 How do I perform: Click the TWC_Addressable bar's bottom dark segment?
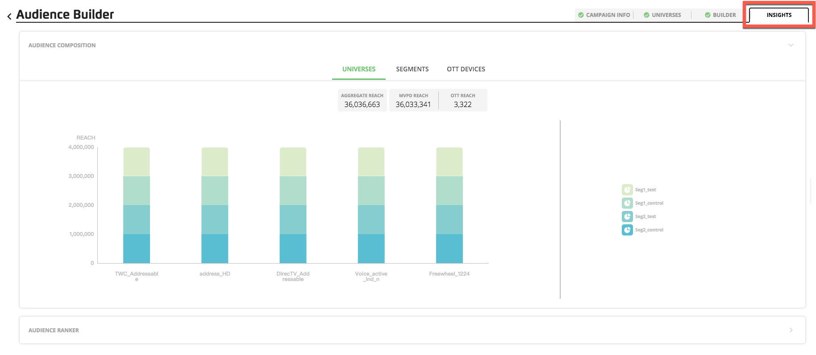[x=137, y=248]
